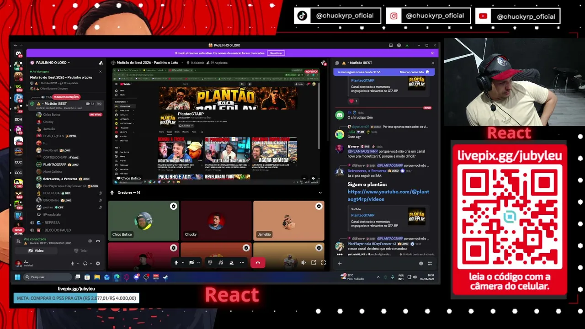Open Microsoft Edge from the taskbar

117,277
